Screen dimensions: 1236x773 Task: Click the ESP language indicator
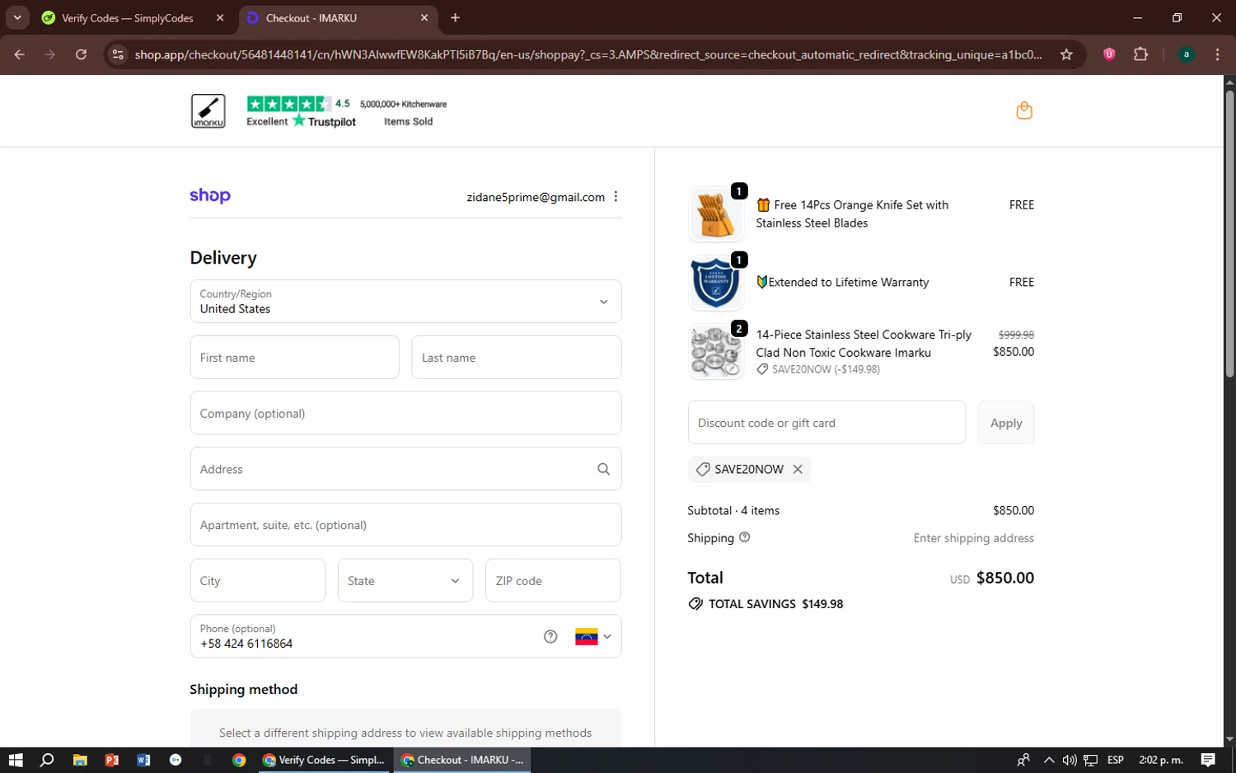click(x=1116, y=760)
